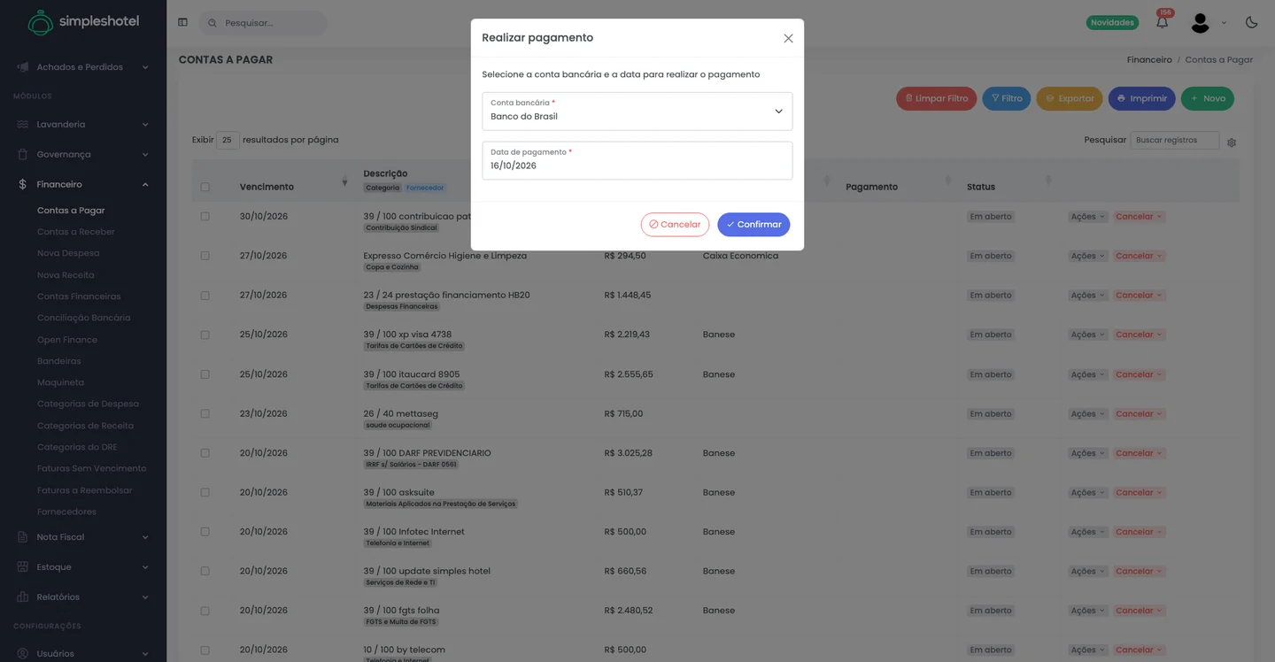Open the Conta bancária dropdown
Viewport: 1275px width, 662px height.
[x=637, y=112]
